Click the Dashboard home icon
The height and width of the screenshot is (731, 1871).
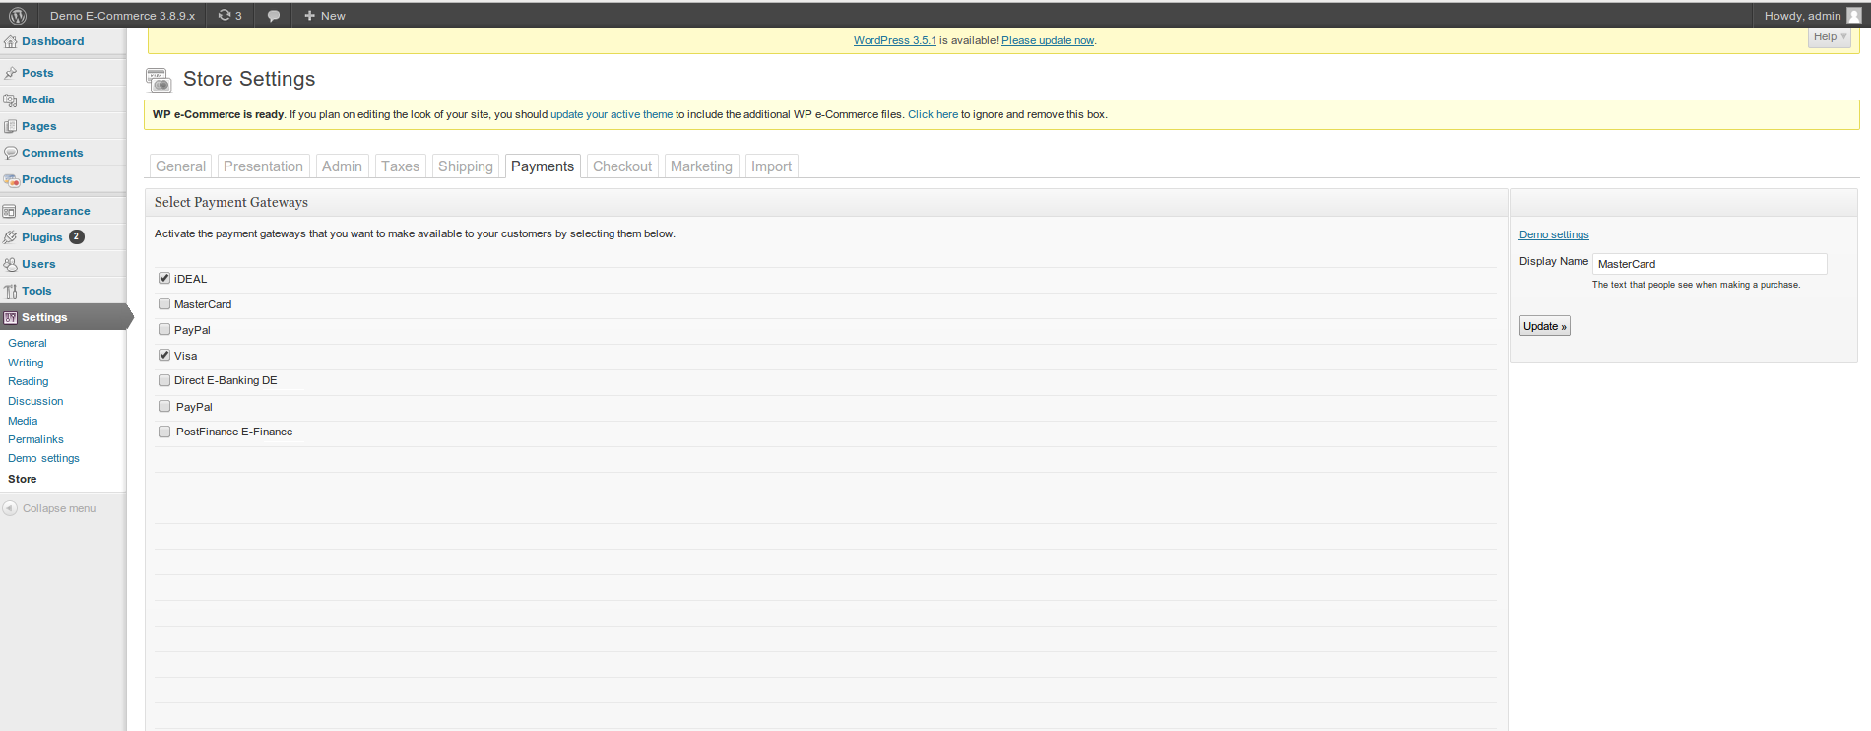[11, 42]
